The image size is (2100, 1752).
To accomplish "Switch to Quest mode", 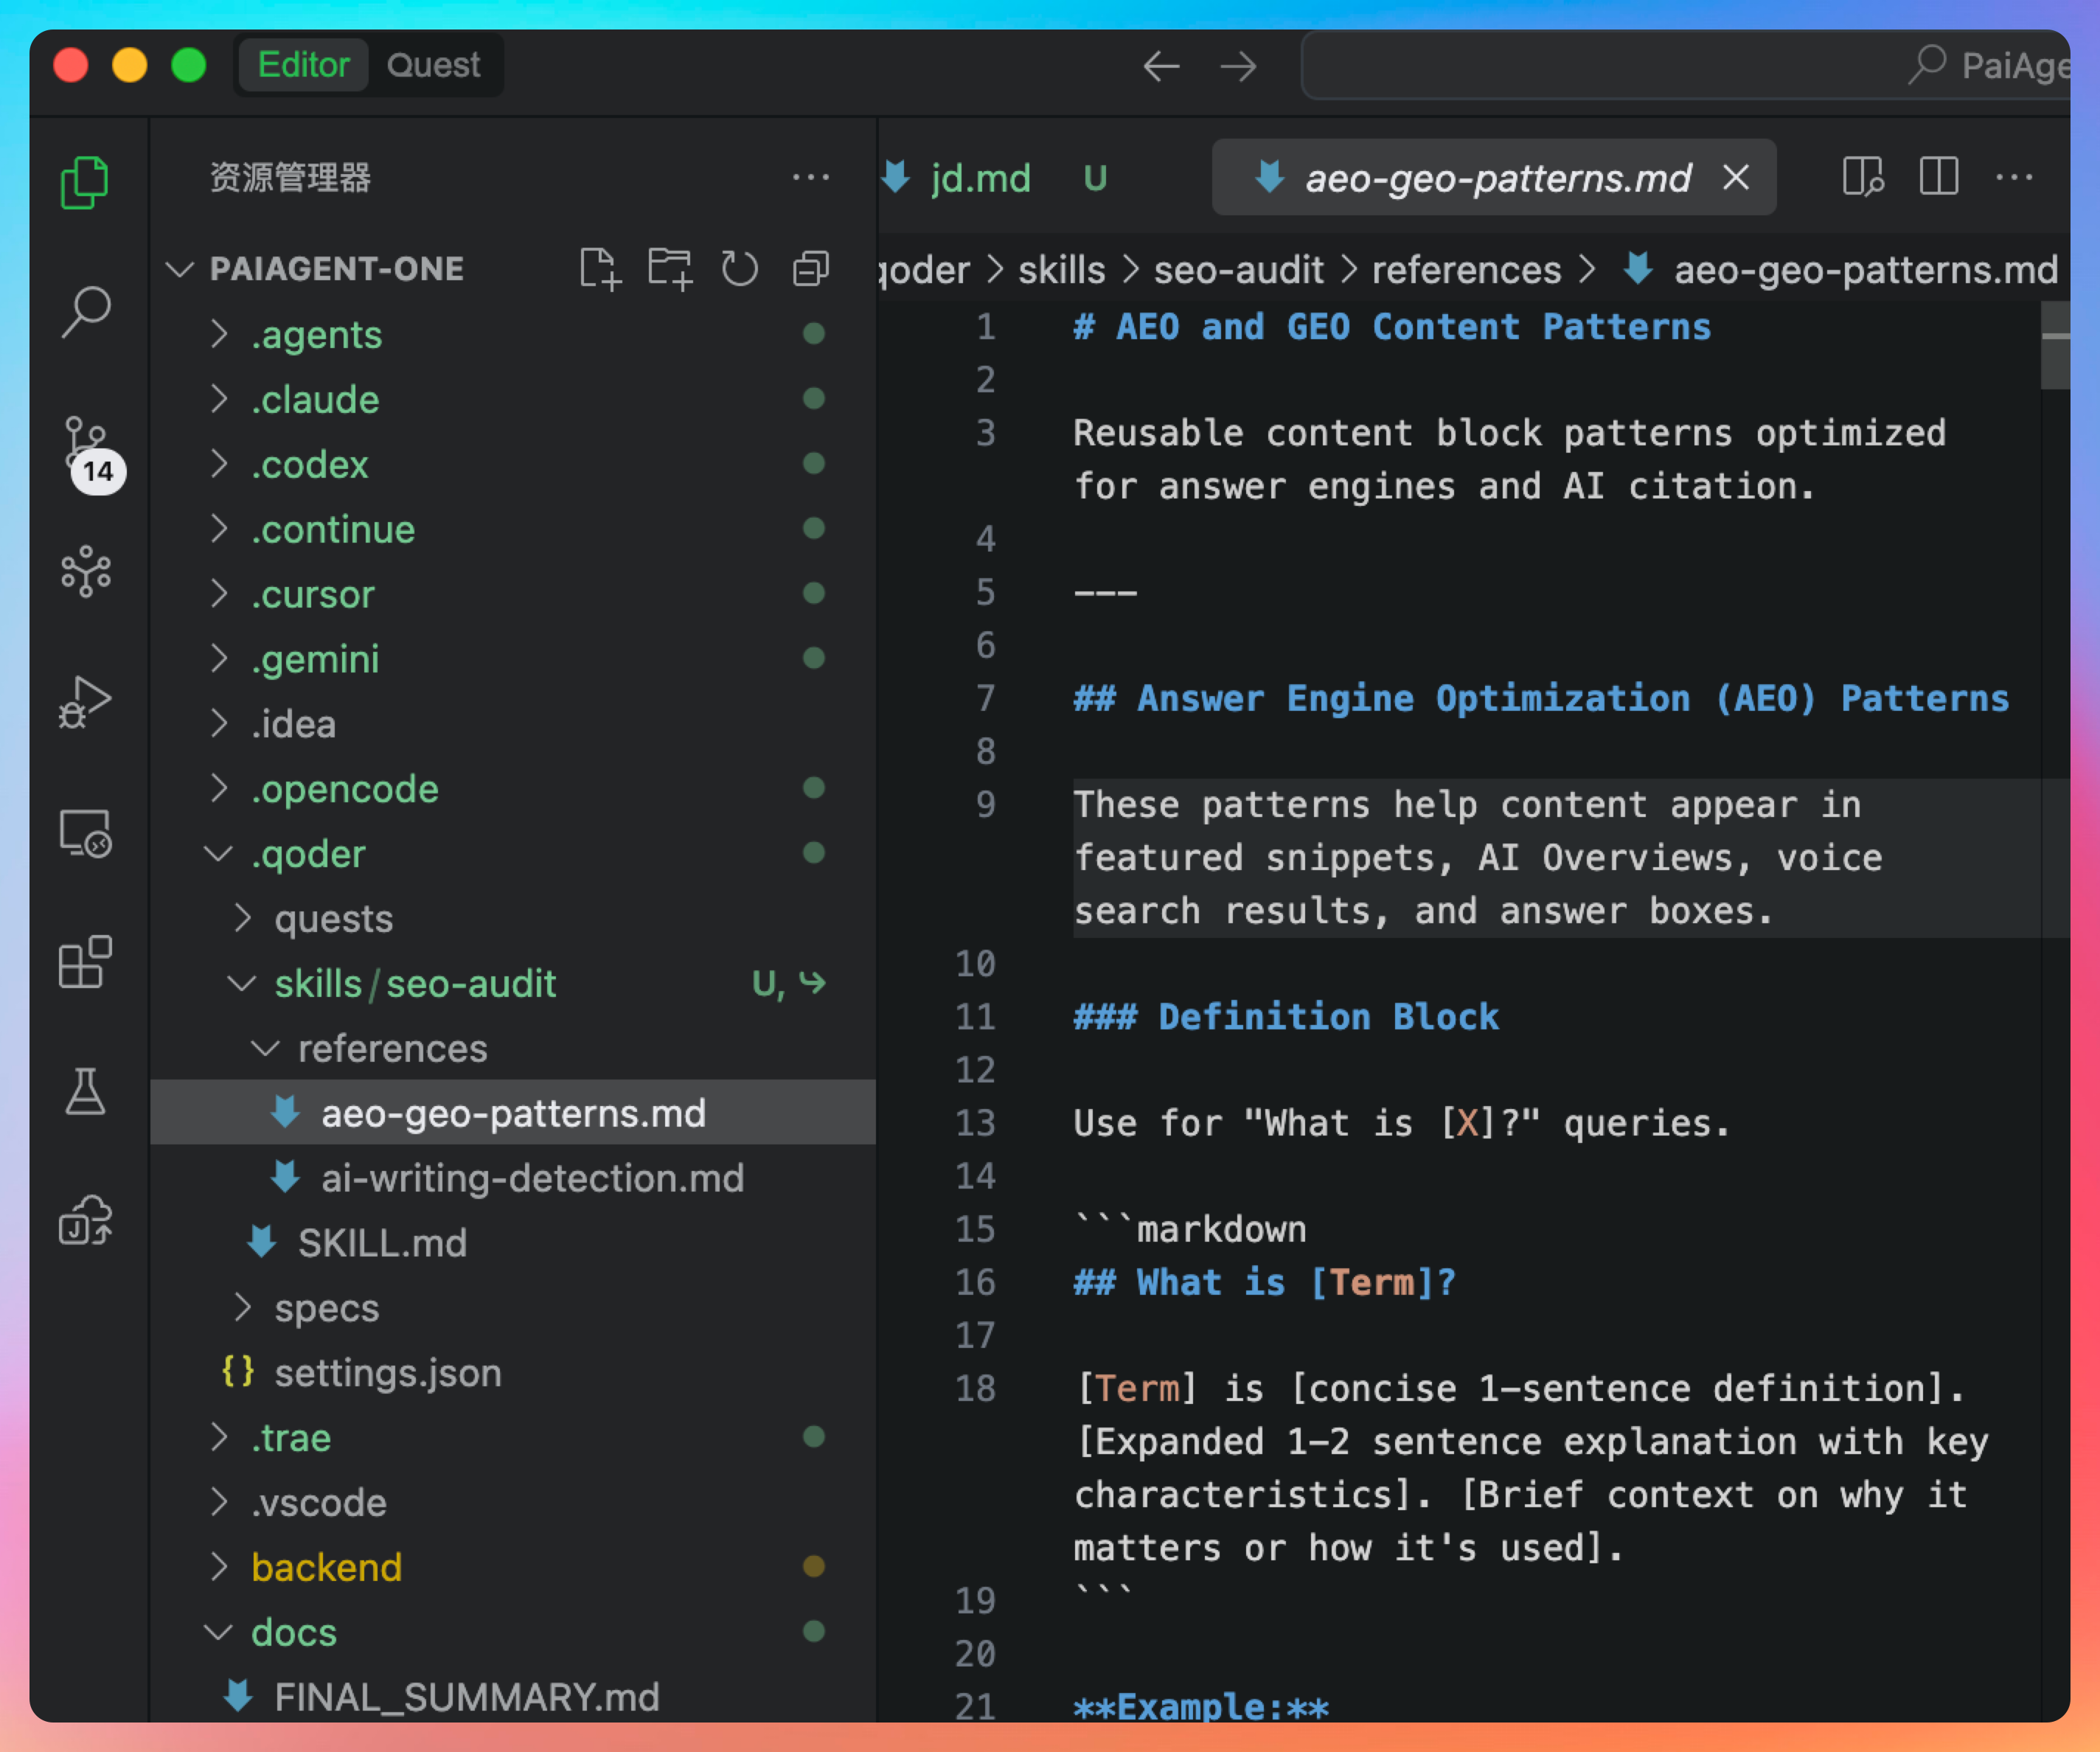I will coord(433,66).
